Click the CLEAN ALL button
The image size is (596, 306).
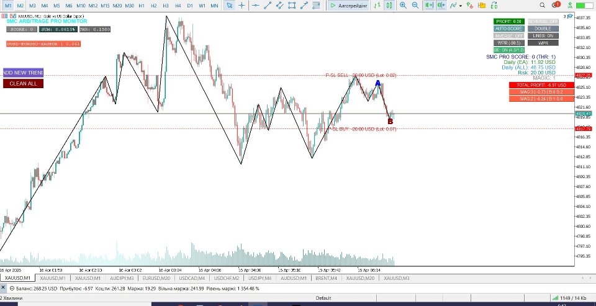point(23,84)
